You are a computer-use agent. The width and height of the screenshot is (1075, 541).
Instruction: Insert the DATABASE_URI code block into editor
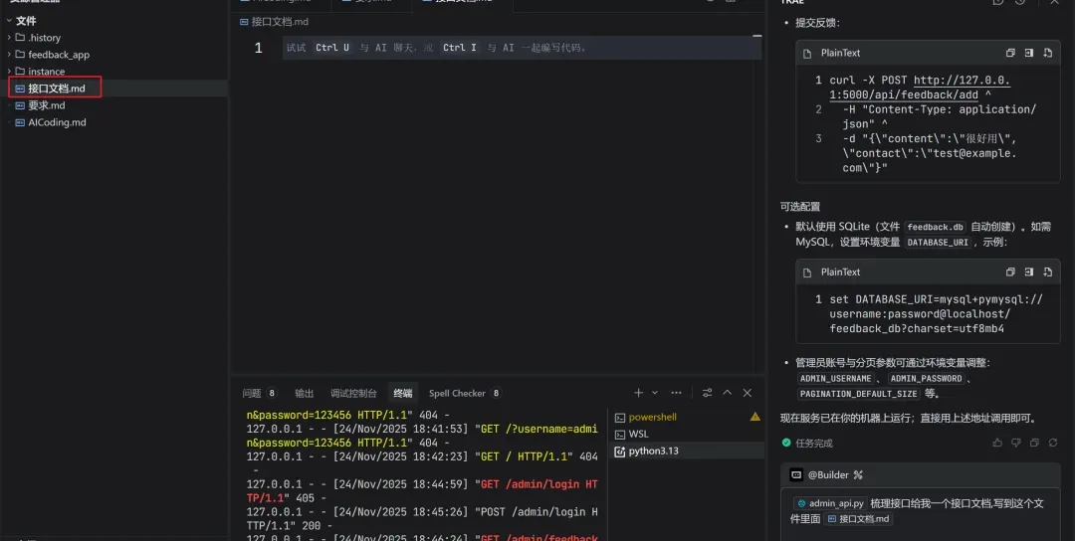pos(1028,271)
